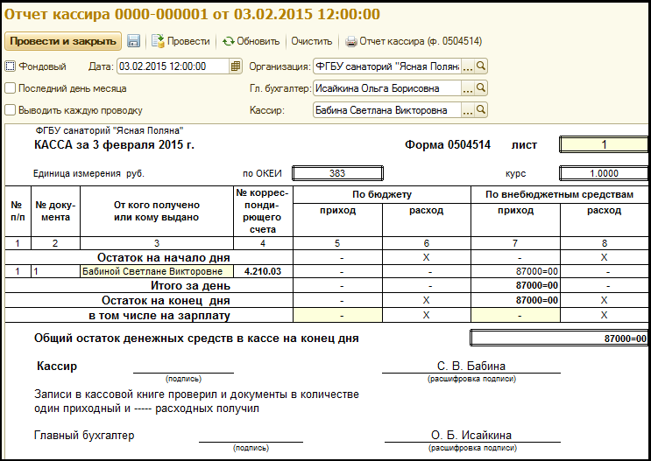Viewport: 651px width, 461px height.
Task: Click the '№ корреспондирующего счета' column header
Action: [263, 212]
